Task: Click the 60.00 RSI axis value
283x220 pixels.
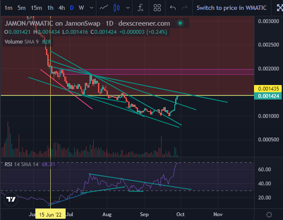Action: (264, 170)
